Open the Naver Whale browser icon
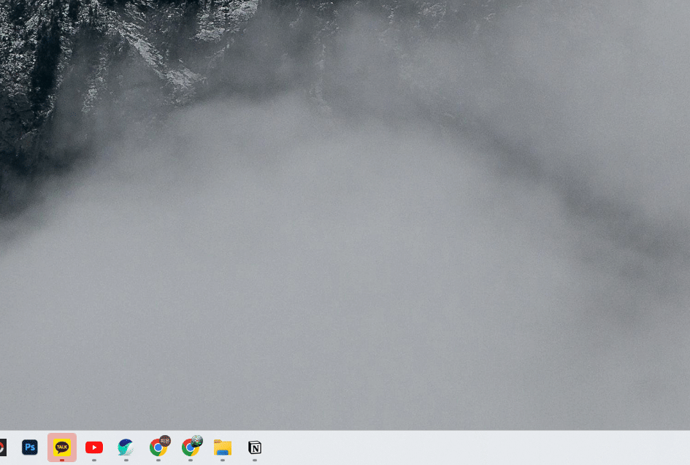The height and width of the screenshot is (465, 690). [126, 447]
